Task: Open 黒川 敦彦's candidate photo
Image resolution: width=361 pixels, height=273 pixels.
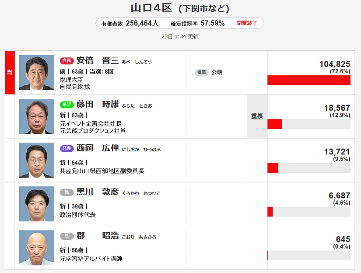Action: tap(37, 204)
